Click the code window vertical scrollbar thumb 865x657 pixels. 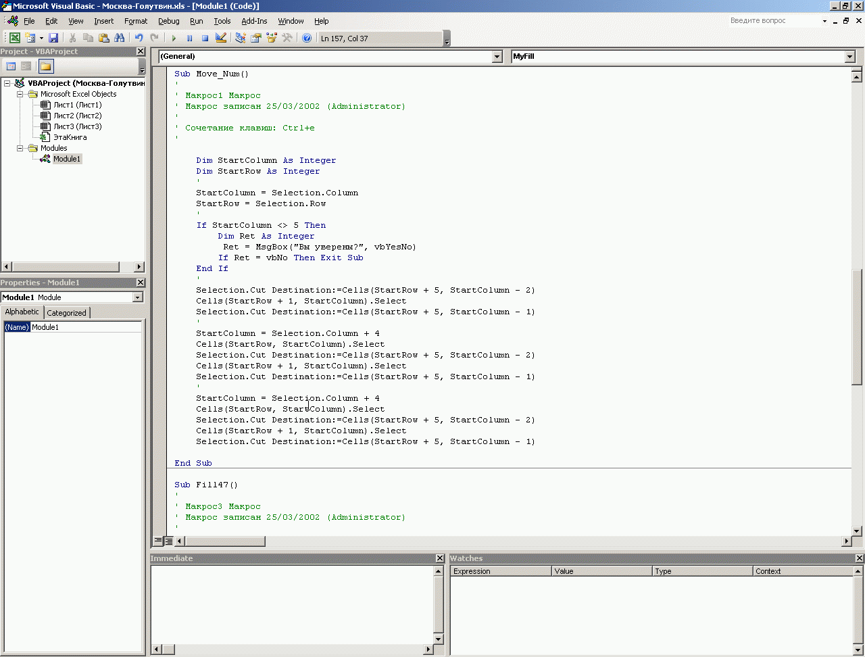point(857,326)
